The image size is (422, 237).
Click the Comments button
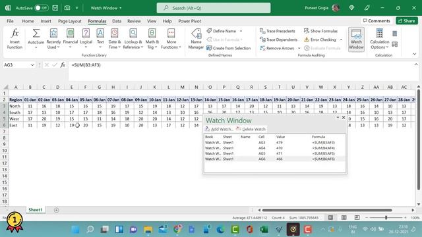pyautogui.click(x=377, y=20)
